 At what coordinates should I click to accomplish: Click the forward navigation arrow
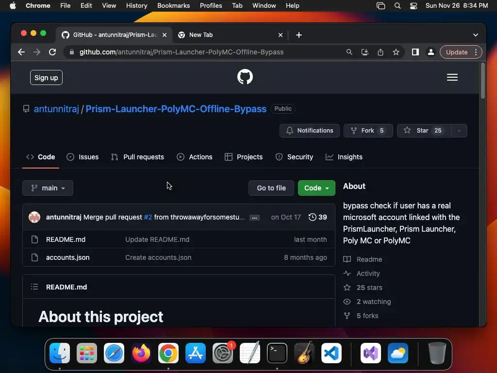37,52
